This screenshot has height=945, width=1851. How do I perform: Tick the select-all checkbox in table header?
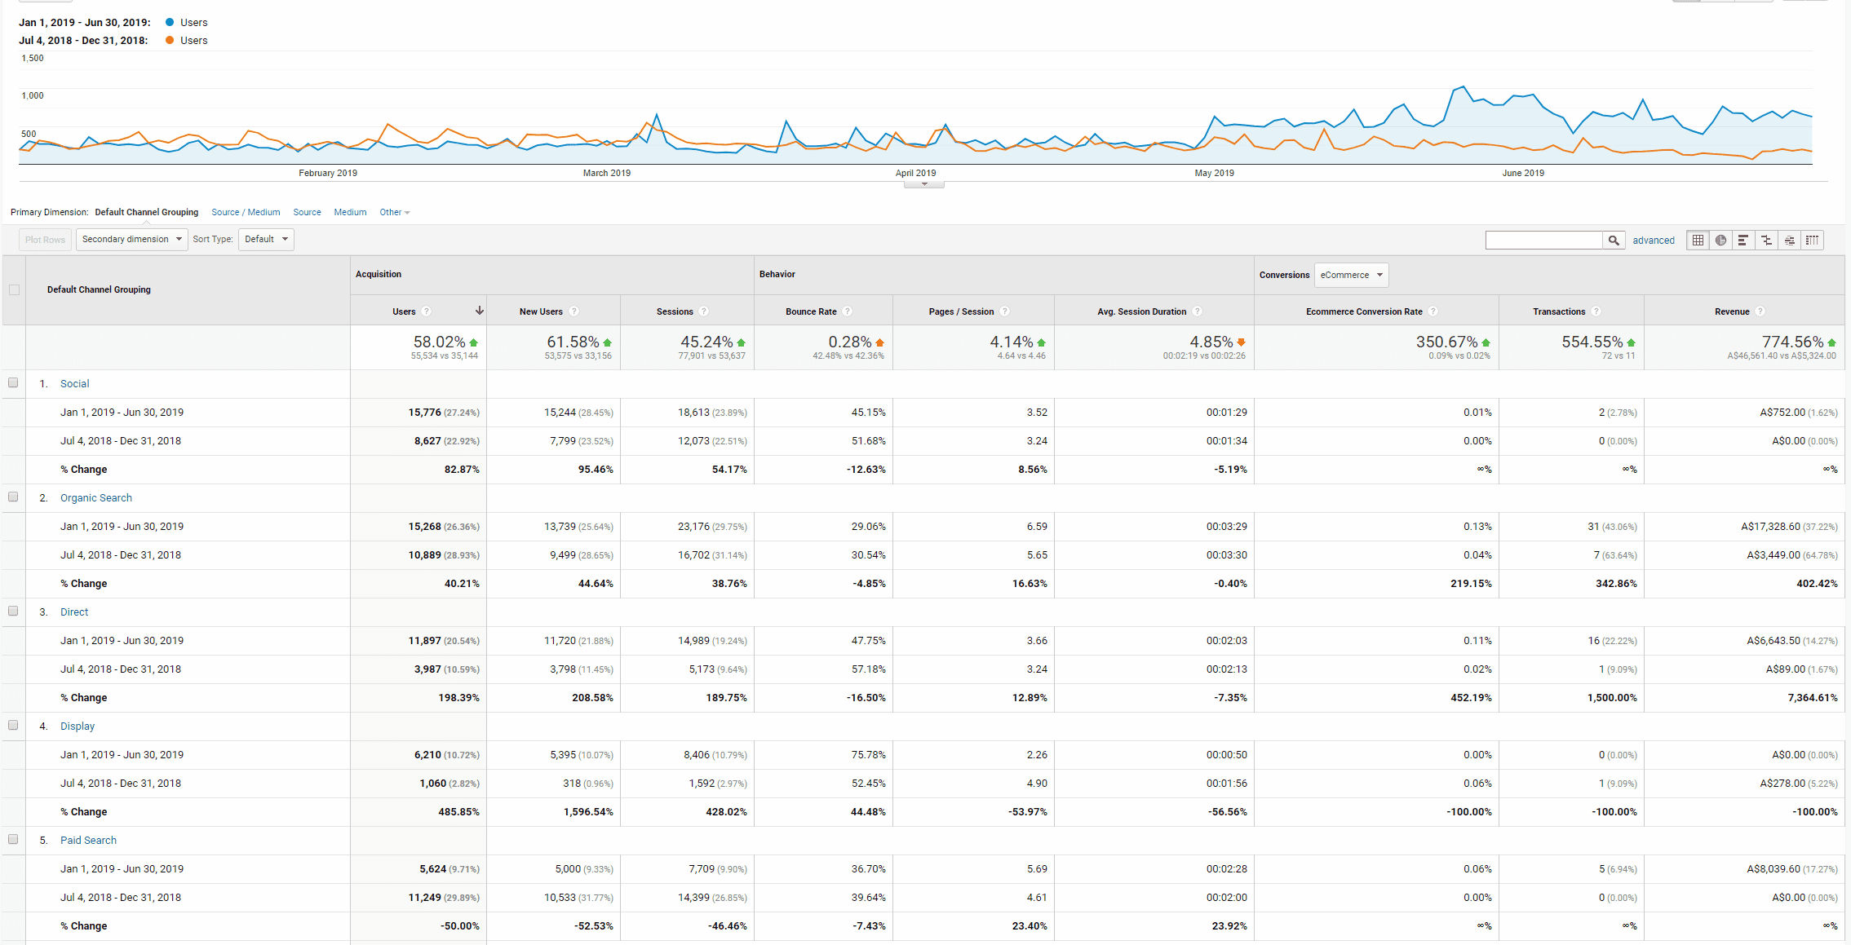pos(14,289)
